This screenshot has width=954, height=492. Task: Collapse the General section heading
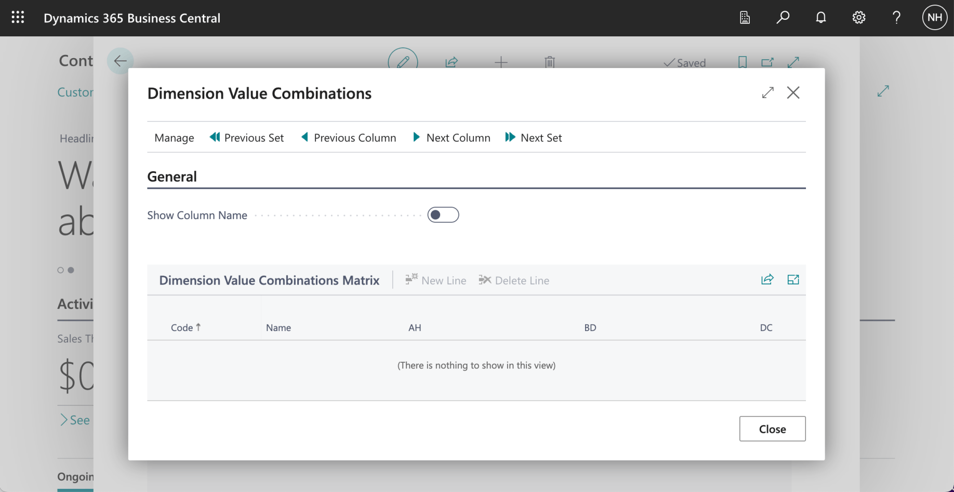(172, 176)
